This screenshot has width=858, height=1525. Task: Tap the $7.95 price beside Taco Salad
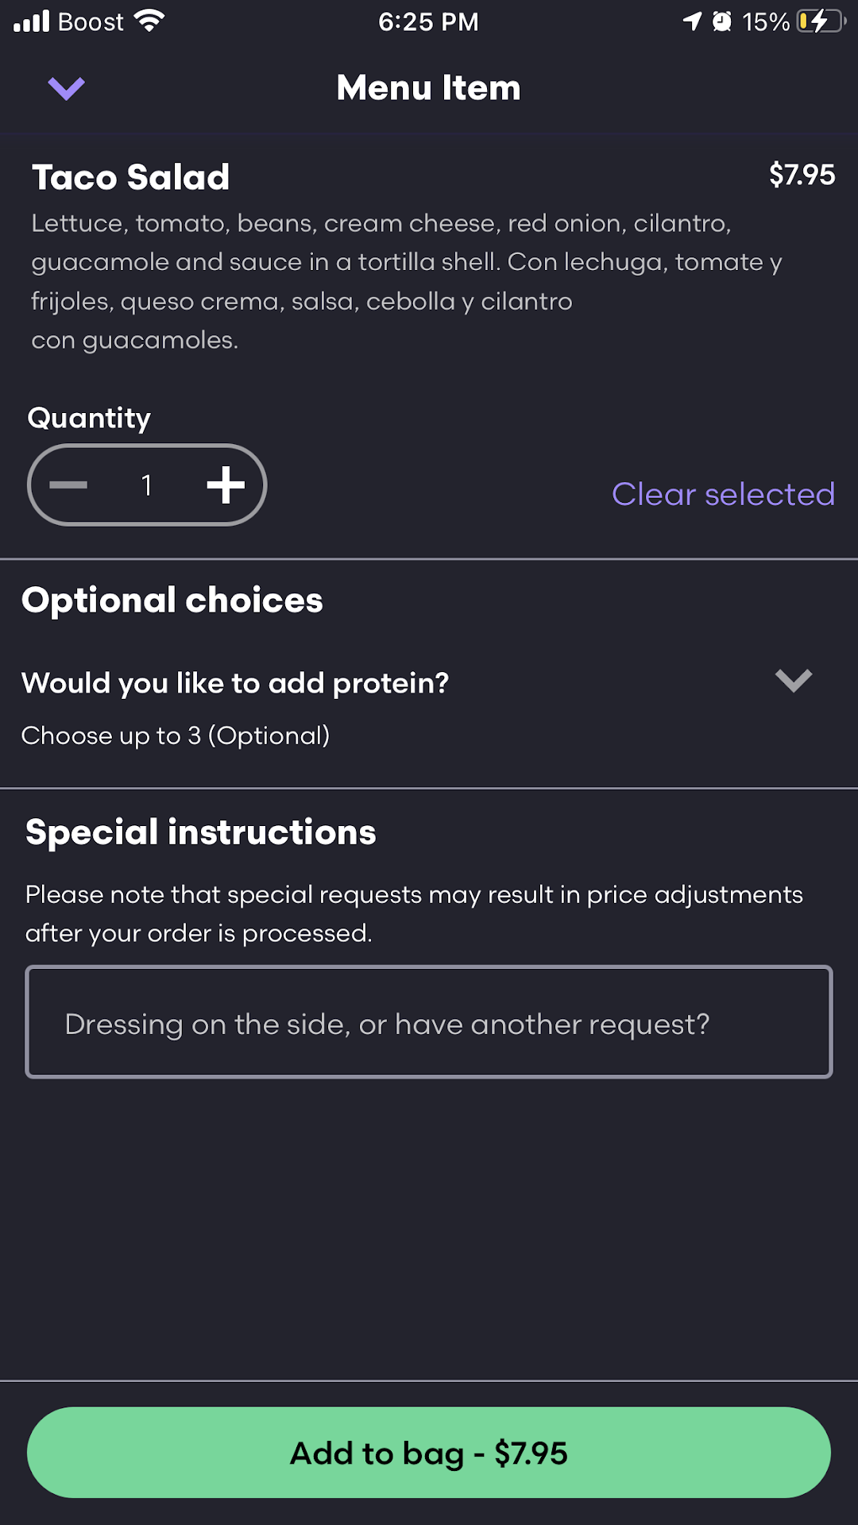[x=802, y=175]
